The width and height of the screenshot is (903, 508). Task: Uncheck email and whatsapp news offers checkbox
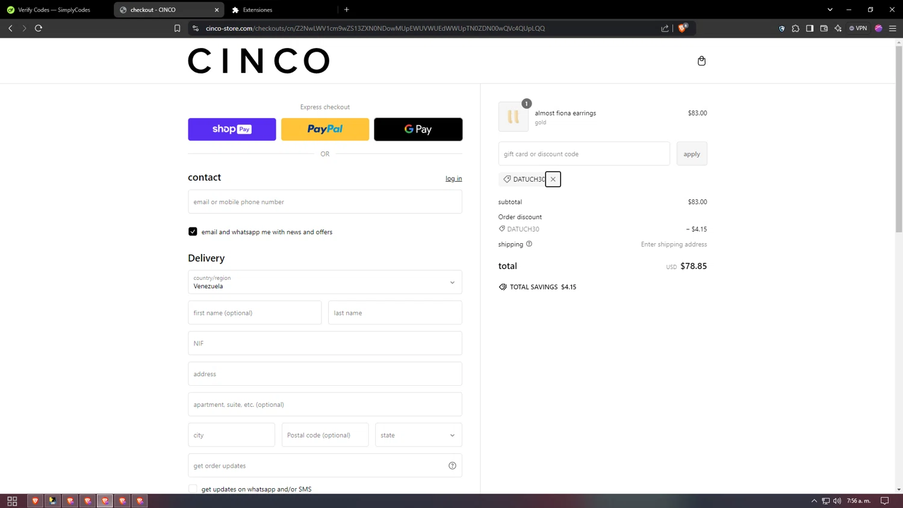[193, 232]
